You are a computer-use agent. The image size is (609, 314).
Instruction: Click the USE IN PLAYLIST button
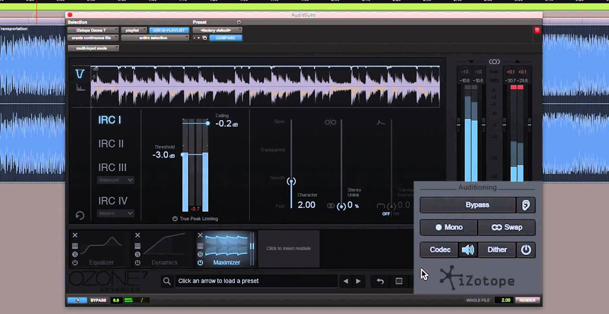tap(169, 30)
